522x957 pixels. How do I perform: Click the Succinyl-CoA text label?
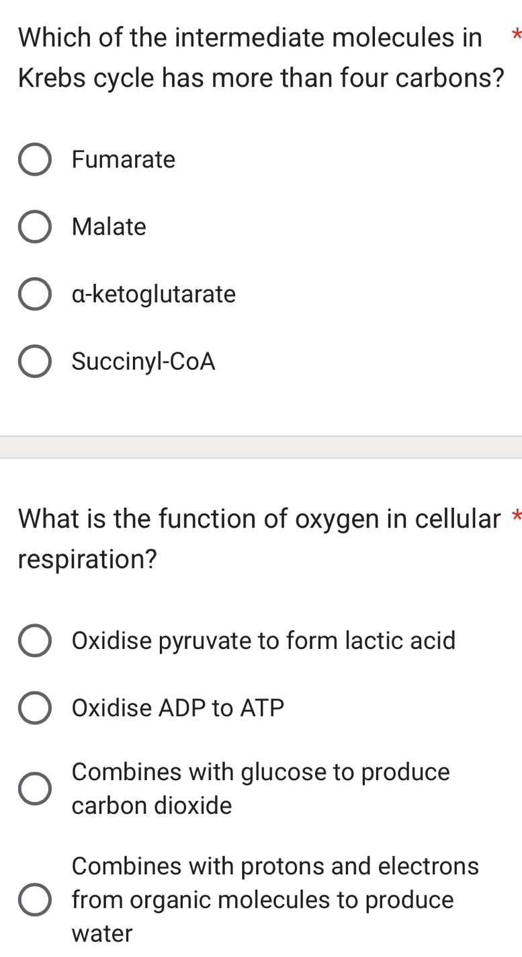pyautogui.click(x=143, y=361)
